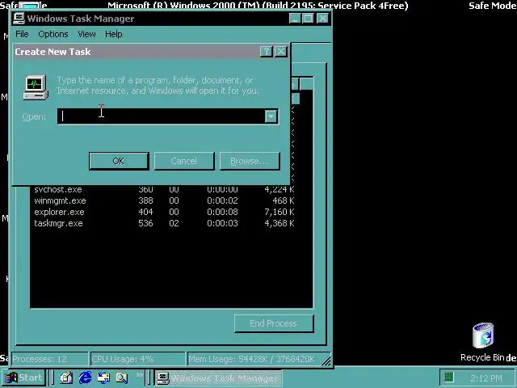Open the File menu in Task Manager
517x388 pixels.
pyautogui.click(x=22, y=34)
